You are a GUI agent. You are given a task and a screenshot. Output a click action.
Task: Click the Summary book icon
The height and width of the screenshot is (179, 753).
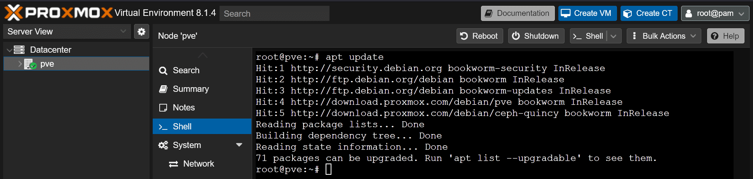[x=163, y=89]
